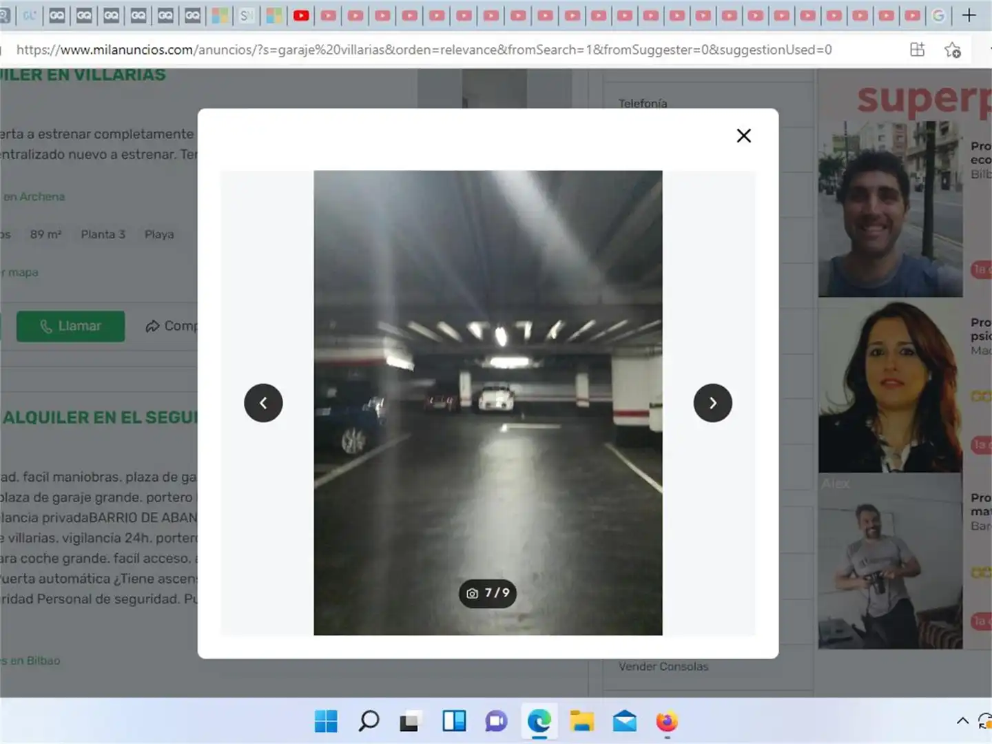Advance to the next garage photo
Viewport: 992px width, 744px height.
[712, 403]
